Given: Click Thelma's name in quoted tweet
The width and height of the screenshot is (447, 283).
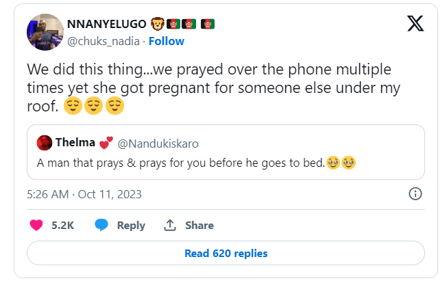Looking at the screenshot, I should [75, 143].
